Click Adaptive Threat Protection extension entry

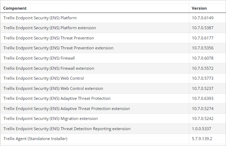(66, 108)
